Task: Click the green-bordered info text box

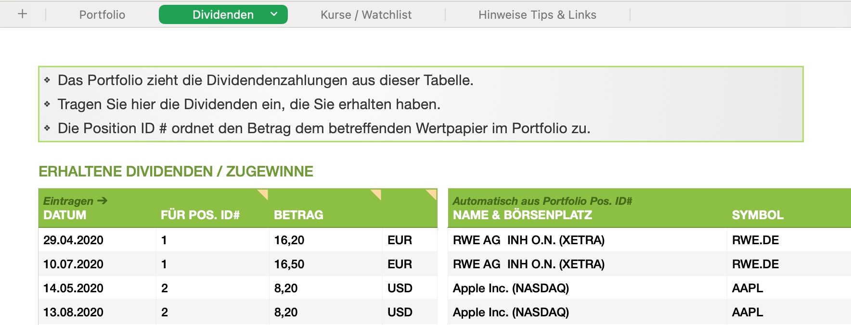Action: pyautogui.click(x=420, y=104)
